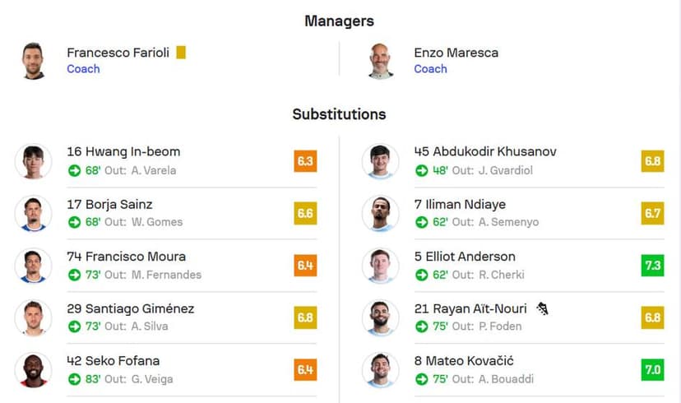Open the Enzo Maresca manager name link
Image resolution: width=681 pixels, height=403 pixels.
tap(456, 53)
